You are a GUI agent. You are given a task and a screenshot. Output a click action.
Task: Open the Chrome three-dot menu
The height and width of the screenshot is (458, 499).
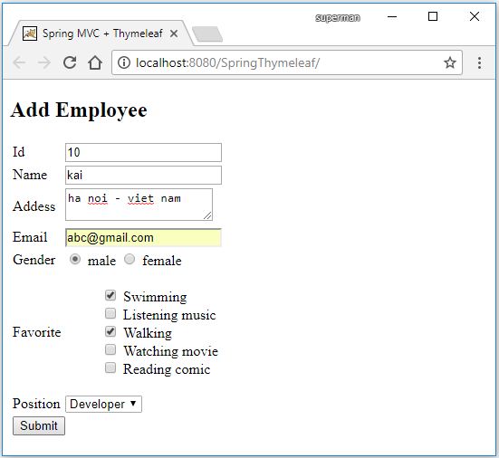479,62
